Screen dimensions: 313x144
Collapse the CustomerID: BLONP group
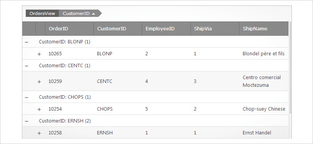(27, 42)
